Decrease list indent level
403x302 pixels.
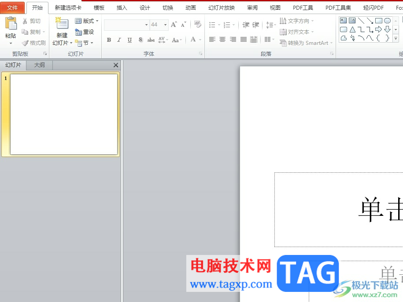(x=246, y=25)
